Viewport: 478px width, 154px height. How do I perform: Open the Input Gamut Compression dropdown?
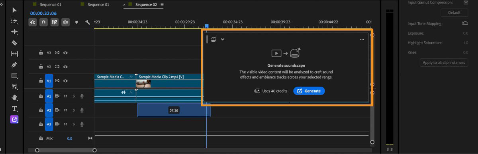pyautogui.click(x=466, y=2)
